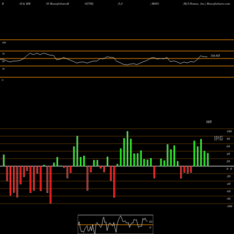
Task: Select the 'SI & MR' header text
Action: coord(25,4)
